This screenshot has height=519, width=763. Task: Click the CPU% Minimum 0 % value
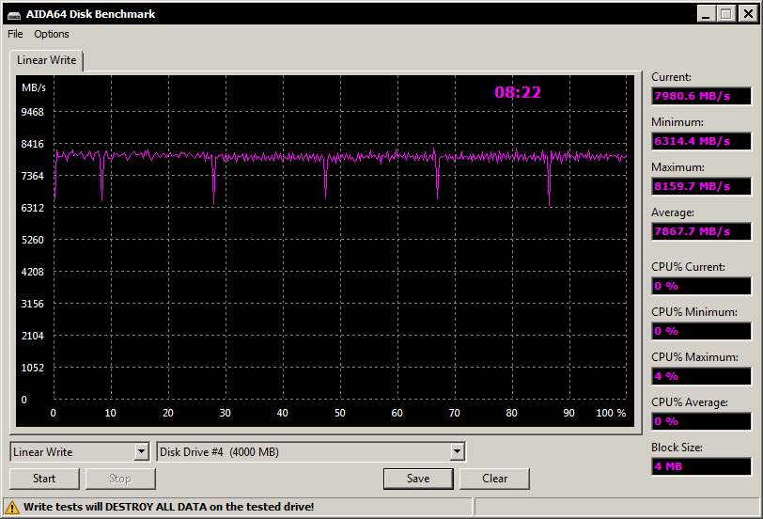tap(701, 331)
